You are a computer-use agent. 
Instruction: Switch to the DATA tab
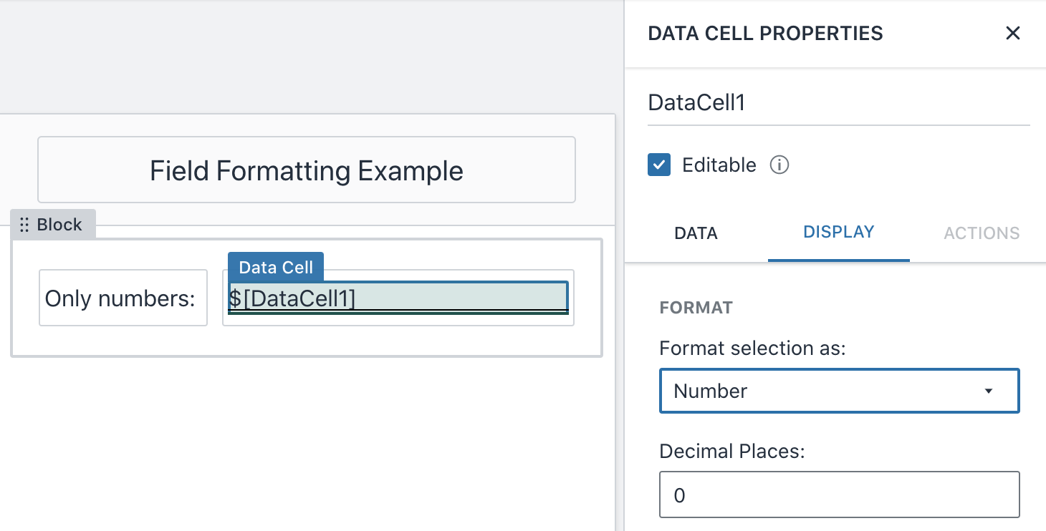(695, 233)
